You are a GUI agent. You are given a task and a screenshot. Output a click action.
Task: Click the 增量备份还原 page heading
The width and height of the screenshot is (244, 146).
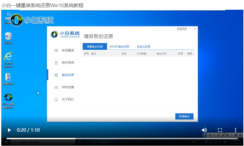click(x=98, y=36)
